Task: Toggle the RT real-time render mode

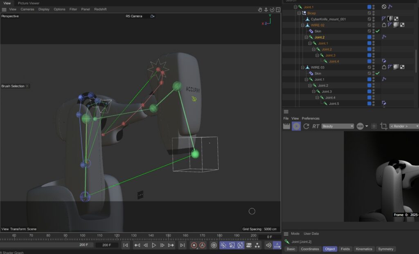Action: point(315,126)
